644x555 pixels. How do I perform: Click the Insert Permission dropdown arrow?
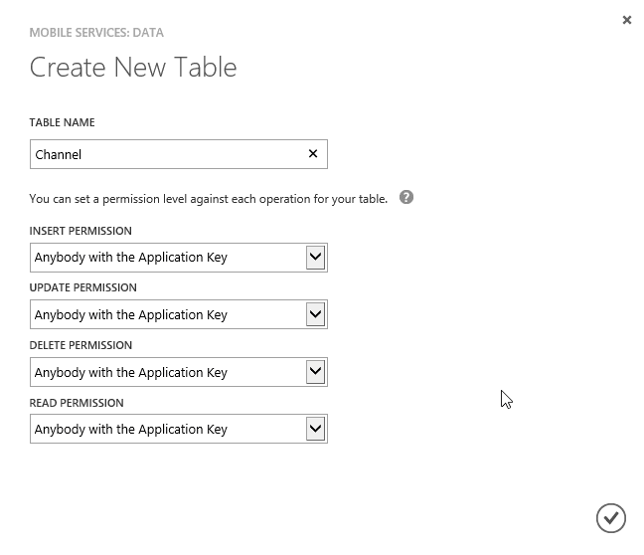[315, 258]
